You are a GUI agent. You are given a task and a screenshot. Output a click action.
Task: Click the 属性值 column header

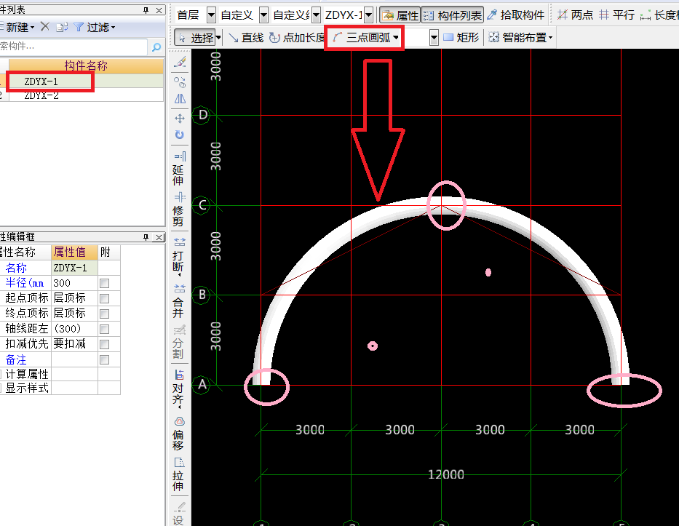coord(74,252)
